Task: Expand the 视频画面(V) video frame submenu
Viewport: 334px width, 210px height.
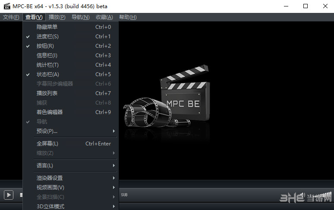Action: [x=71, y=188]
